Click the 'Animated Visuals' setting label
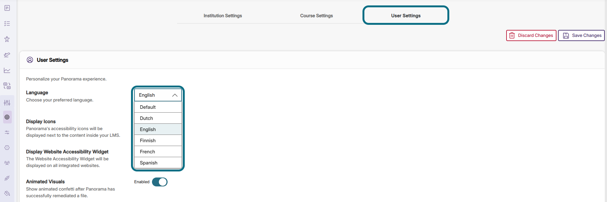Screen dimensions: 607x202 45,182
